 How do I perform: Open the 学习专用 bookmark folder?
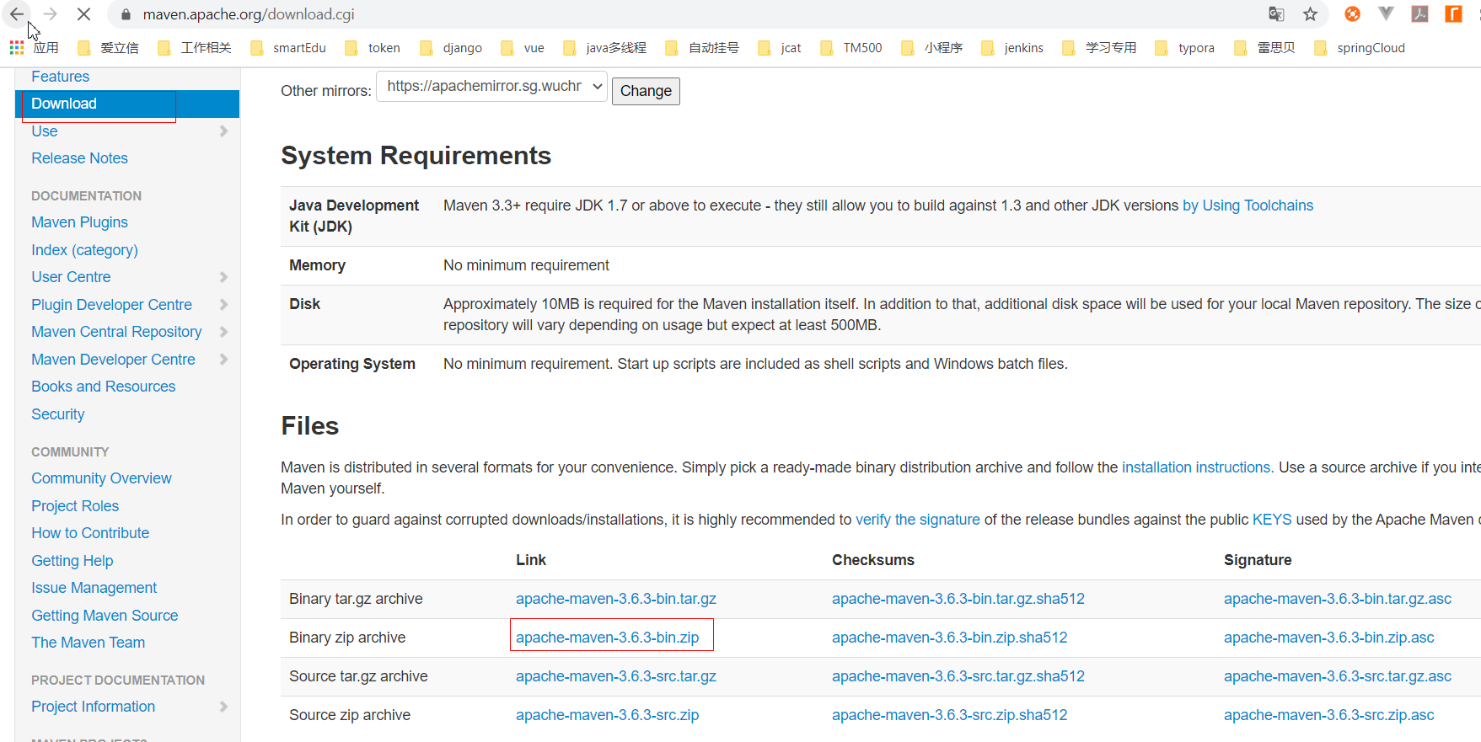[1099, 48]
